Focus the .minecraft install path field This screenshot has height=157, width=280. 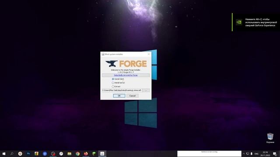pos(122,90)
